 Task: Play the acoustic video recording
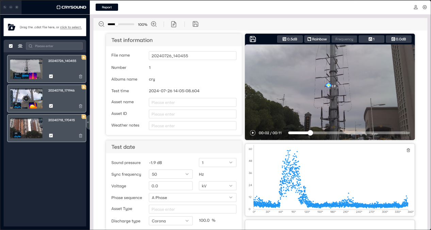pyautogui.click(x=253, y=133)
